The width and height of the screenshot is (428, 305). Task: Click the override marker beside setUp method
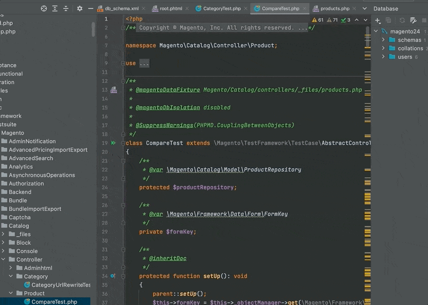click(x=113, y=276)
